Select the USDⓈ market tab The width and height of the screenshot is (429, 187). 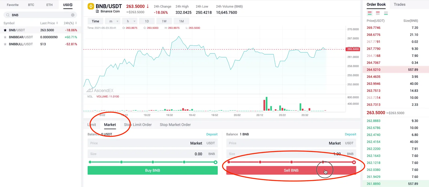(68, 5)
